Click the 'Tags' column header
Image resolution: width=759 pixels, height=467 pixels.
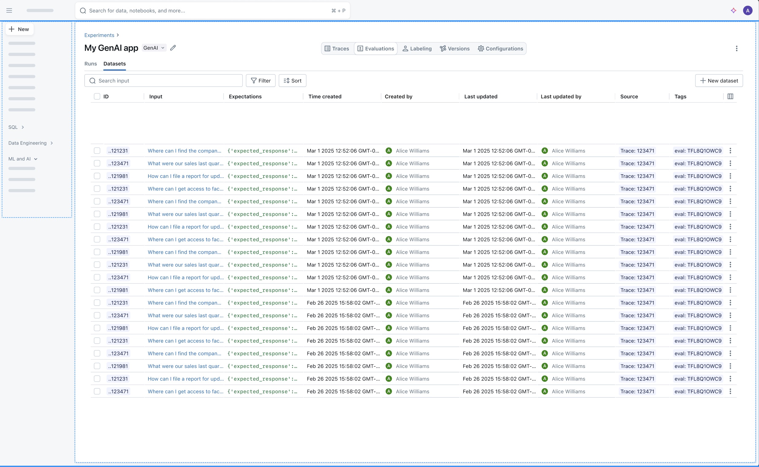point(680,96)
